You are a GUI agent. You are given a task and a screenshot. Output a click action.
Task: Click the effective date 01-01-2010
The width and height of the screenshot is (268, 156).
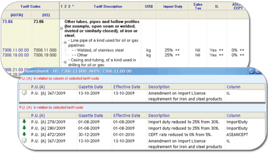(124, 135)
